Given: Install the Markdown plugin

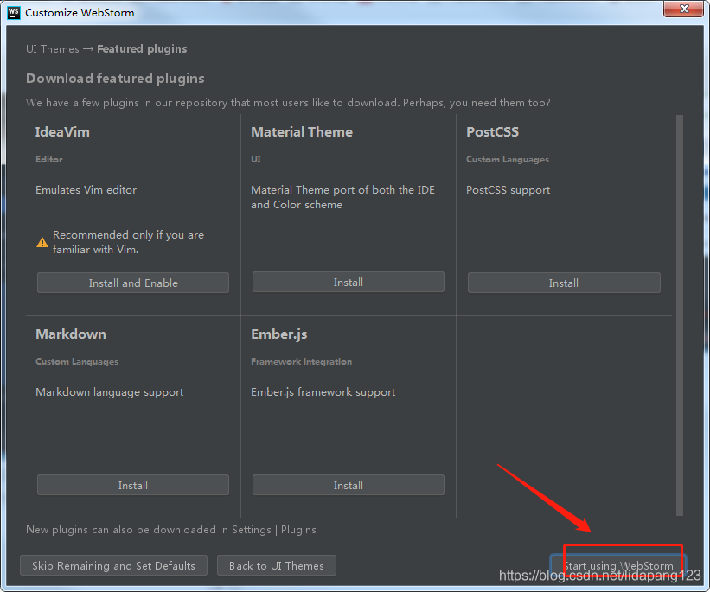Looking at the screenshot, I should [x=133, y=485].
